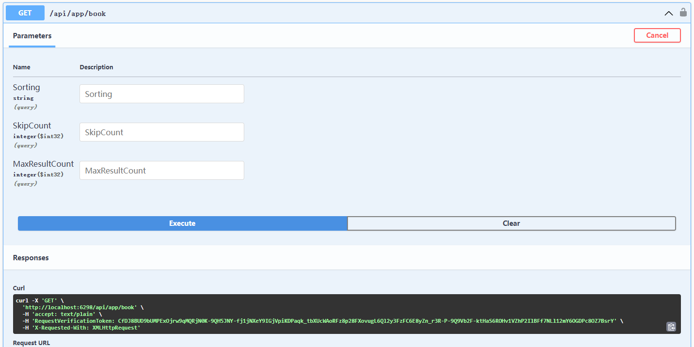Hit the Clear button
The width and height of the screenshot is (694, 347).
tap(511, 223)
